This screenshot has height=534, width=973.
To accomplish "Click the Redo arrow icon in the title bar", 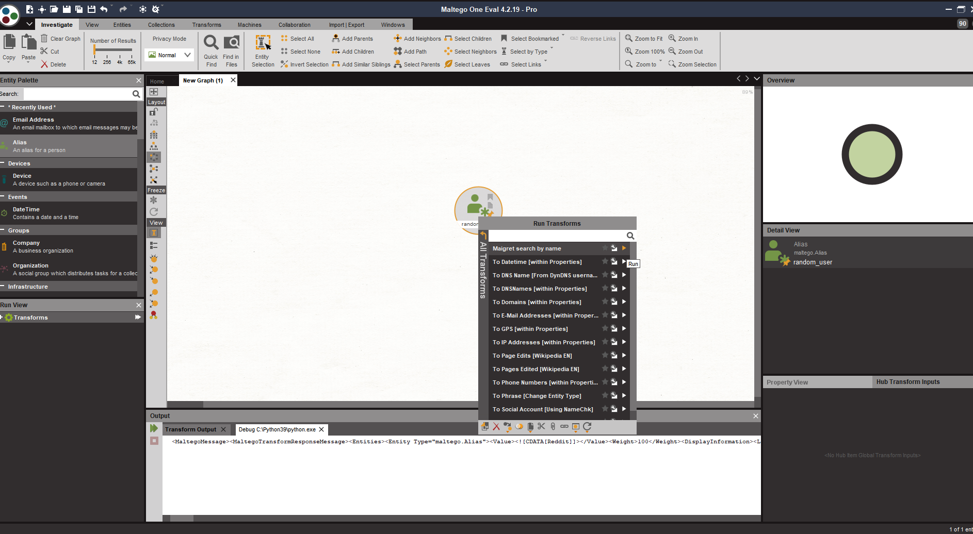I will pos(123,9).
